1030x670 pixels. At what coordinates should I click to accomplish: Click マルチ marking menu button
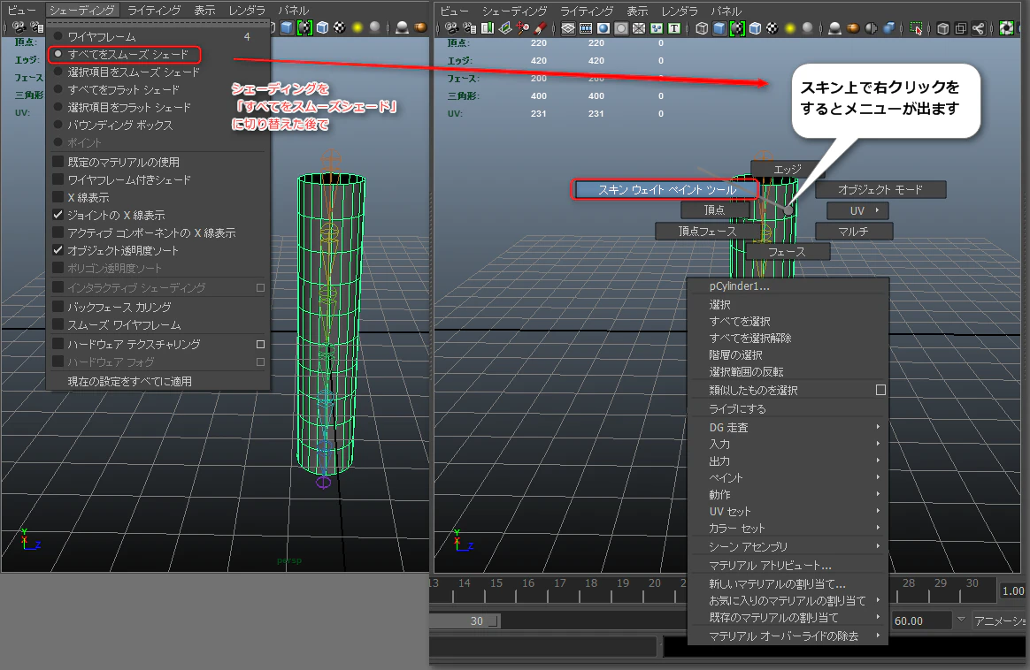click(853, 231)
